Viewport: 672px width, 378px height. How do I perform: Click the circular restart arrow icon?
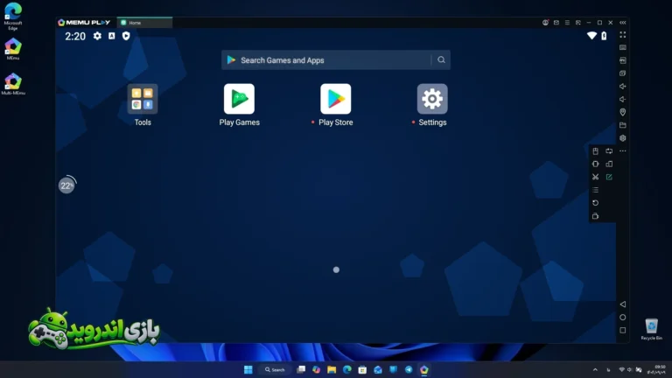point(595,203)
